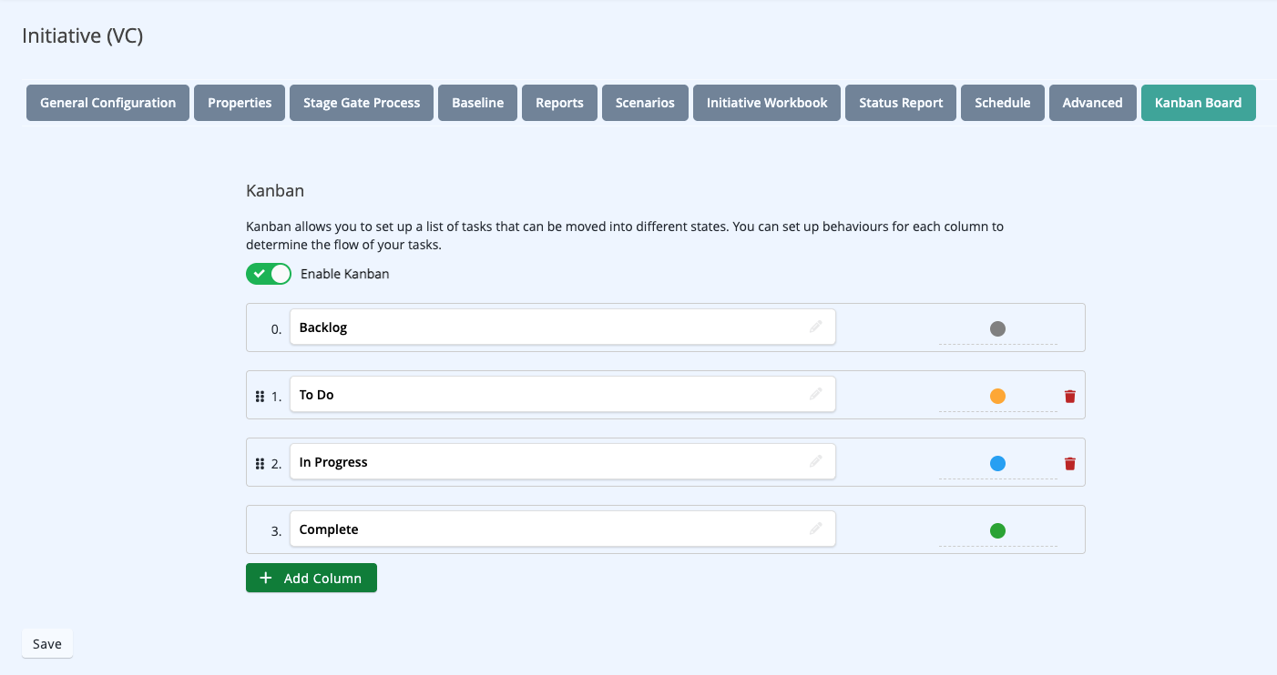1277x675 pixels.
Task: Change the blue In Progress color
Action: pos(997,464)
